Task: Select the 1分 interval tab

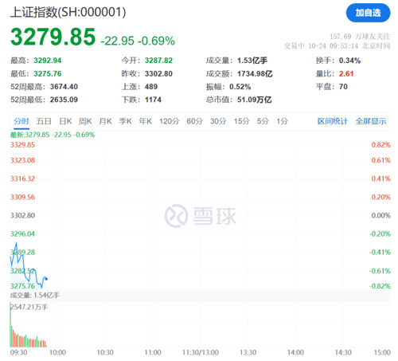Action: coord(283,121)
